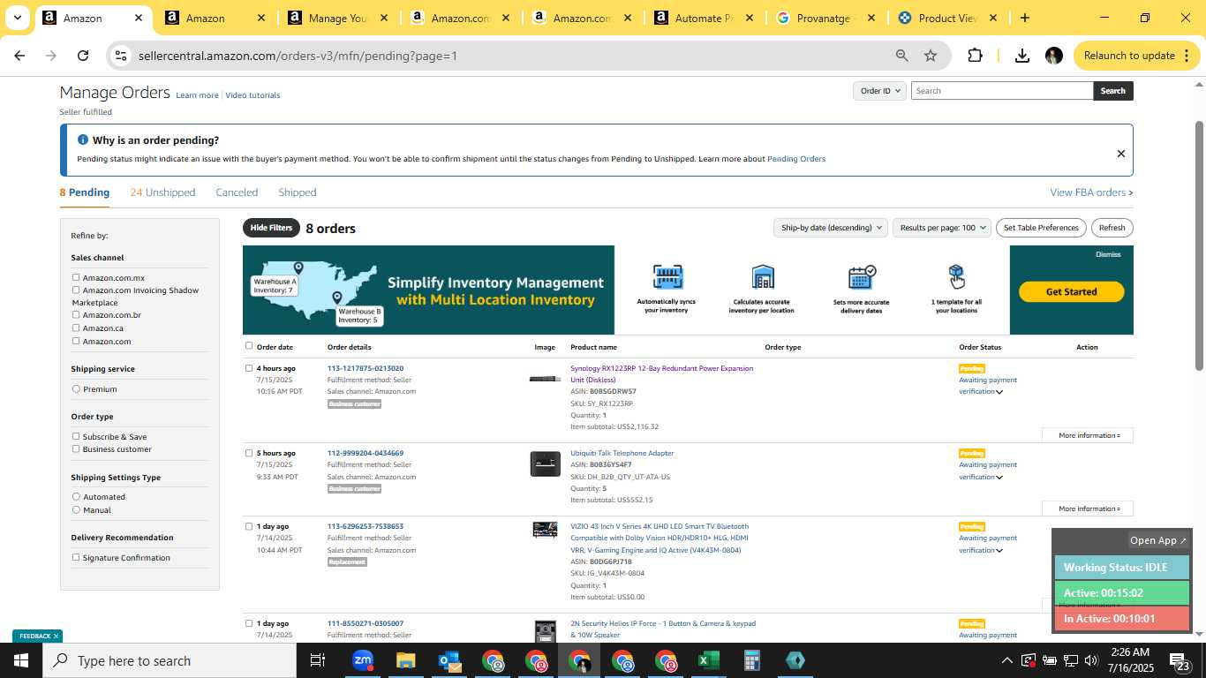Image resolution: width=1206 pixels, height=678 pixels.
Task: Open the Zoom app in taskbar
Action: pyautogui.click(x=362, y=660)
